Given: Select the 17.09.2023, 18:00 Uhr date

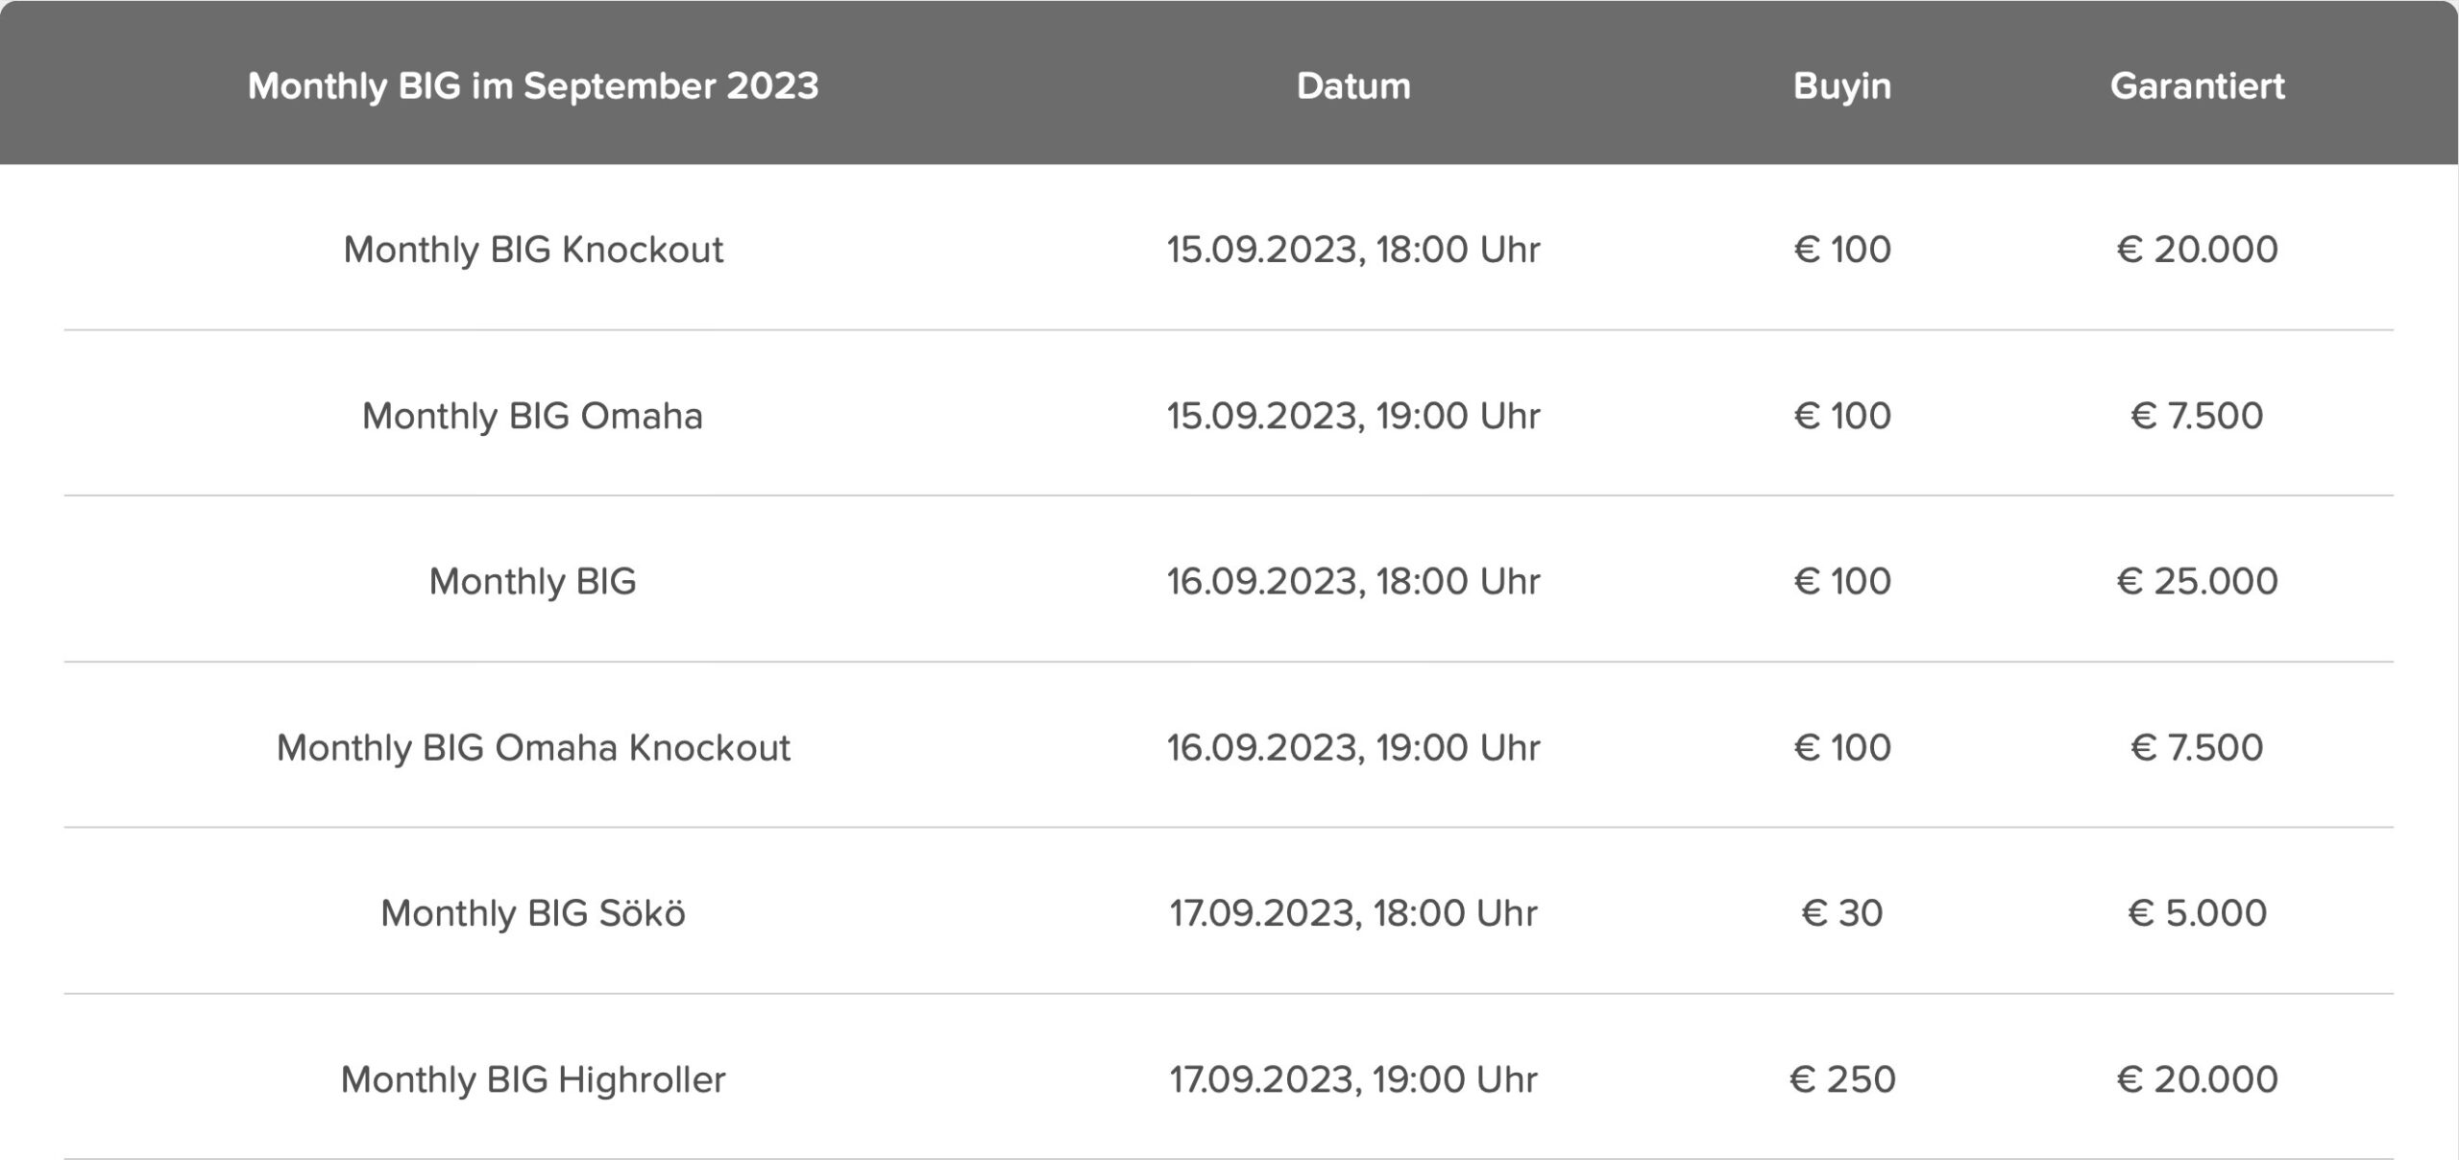Looking at the screenshot, I should pos(1353,913).
